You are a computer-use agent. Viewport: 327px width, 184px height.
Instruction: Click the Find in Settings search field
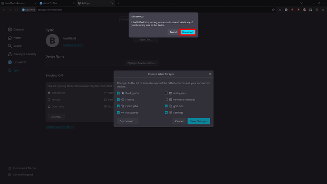click(x=124, y=20)
